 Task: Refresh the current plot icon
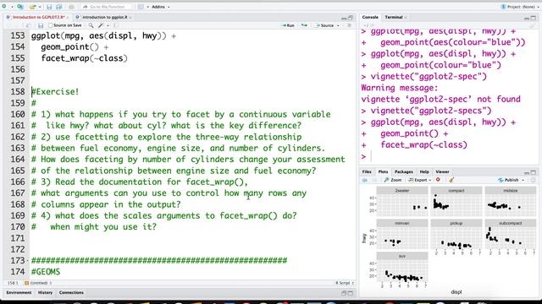(533, 180)
